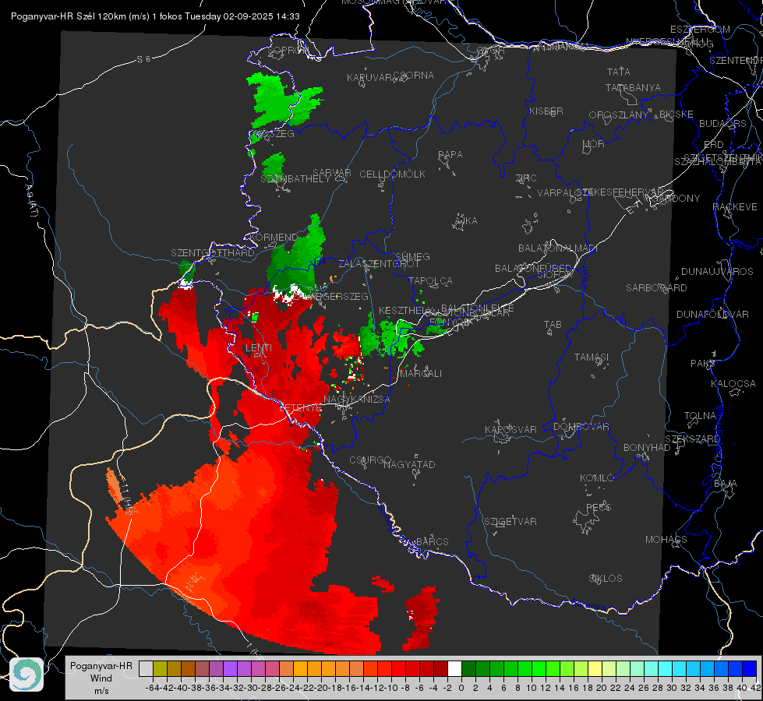Click the 'SARVAR' city label
The image size is (763, 701).
click(x=332, y=173)
